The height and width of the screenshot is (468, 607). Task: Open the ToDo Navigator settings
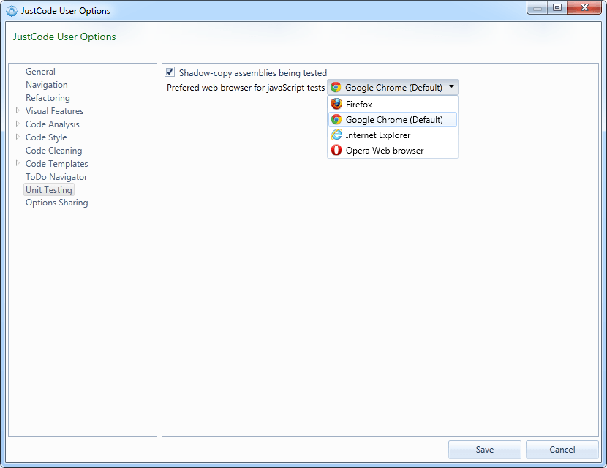point(56,177)
